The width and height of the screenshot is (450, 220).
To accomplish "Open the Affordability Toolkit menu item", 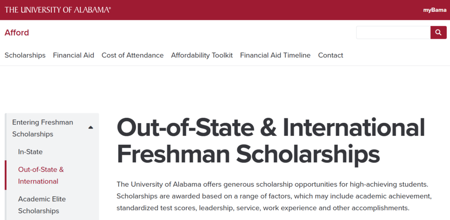I will point(202,55).
